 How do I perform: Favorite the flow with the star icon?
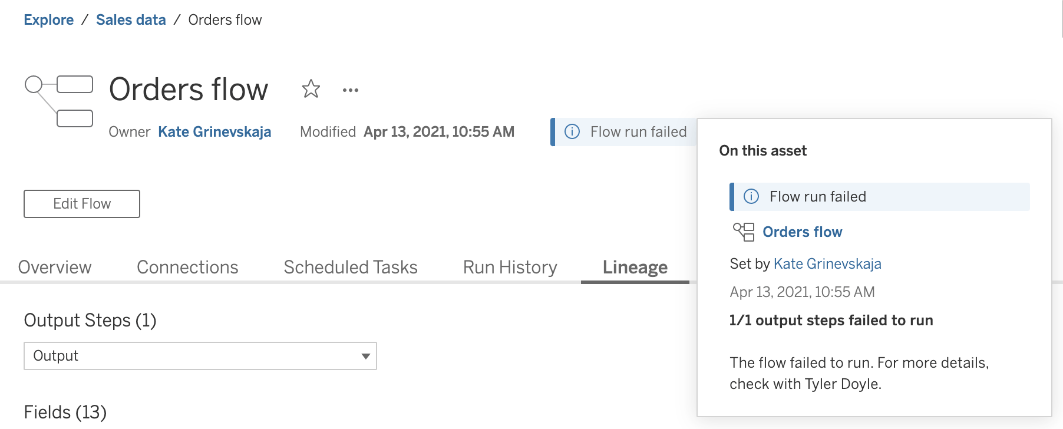point(311,90)
